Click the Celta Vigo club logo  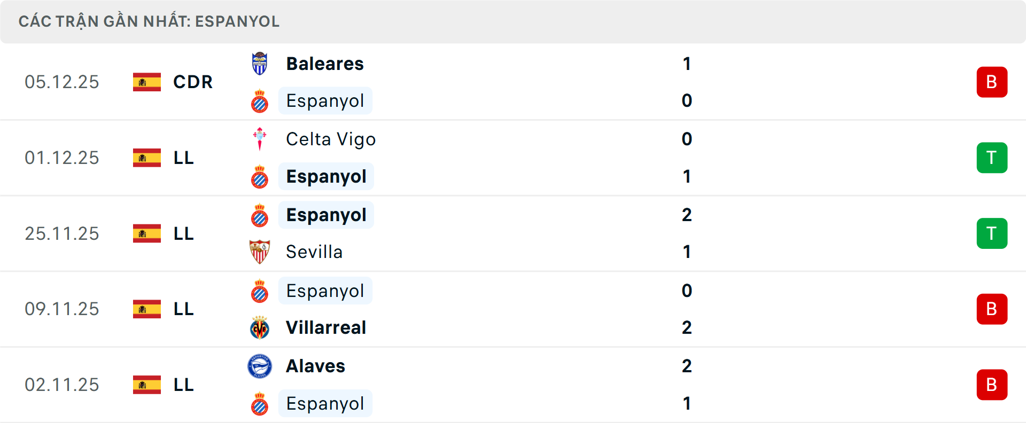[260, 139]
